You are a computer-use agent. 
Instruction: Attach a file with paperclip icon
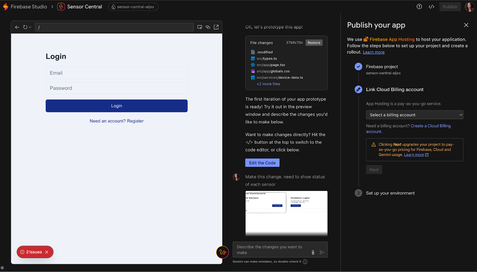coord(313,252)
